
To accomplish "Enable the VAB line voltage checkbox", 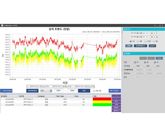I will [135, 66].
